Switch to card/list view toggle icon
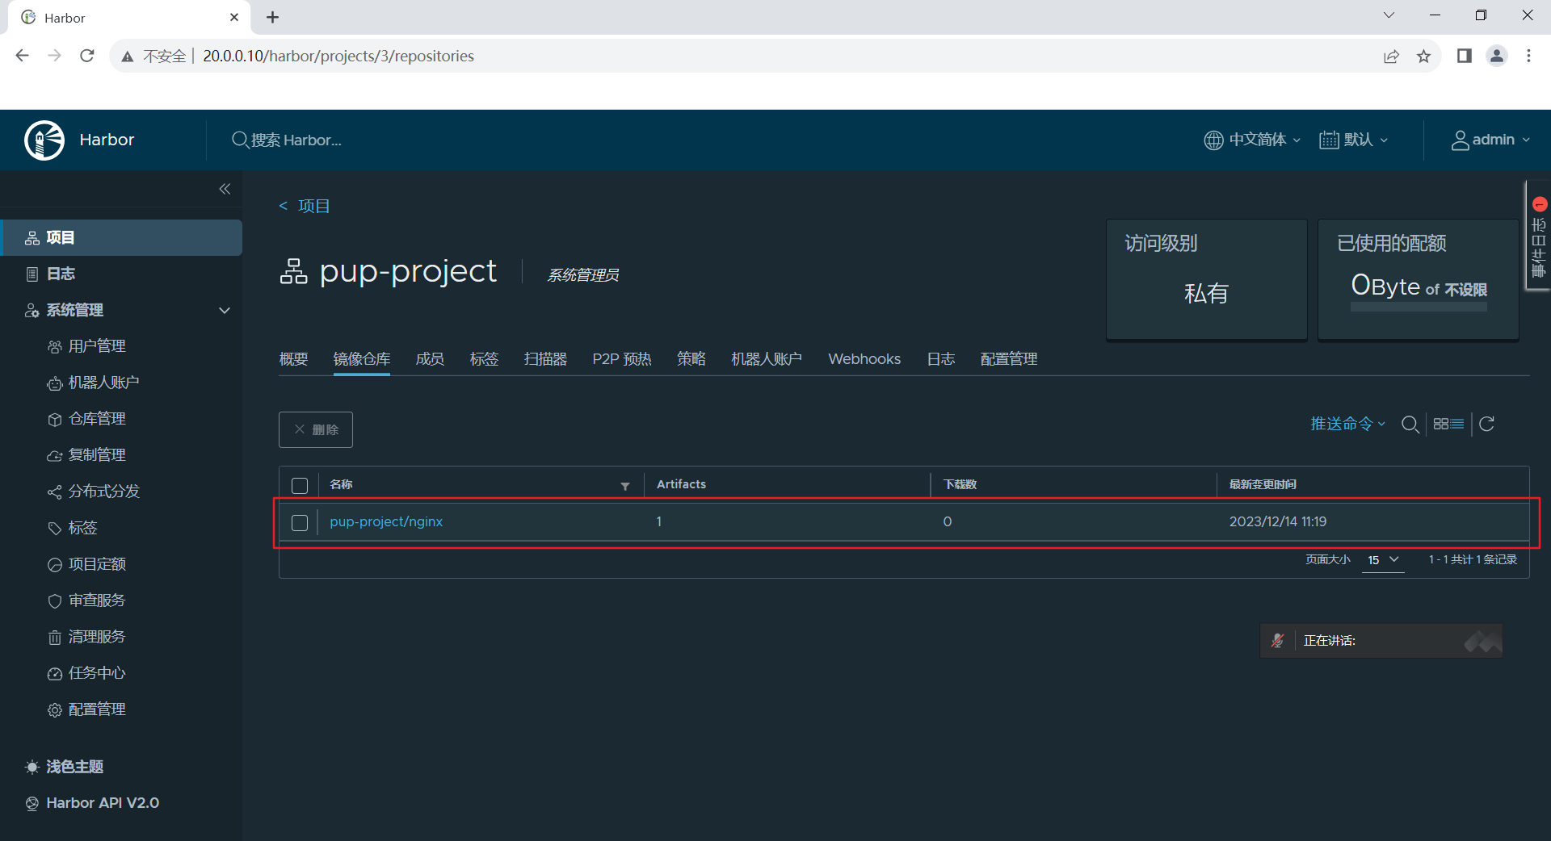This screenshot has width=1551, height=841. click(1448, 424)
